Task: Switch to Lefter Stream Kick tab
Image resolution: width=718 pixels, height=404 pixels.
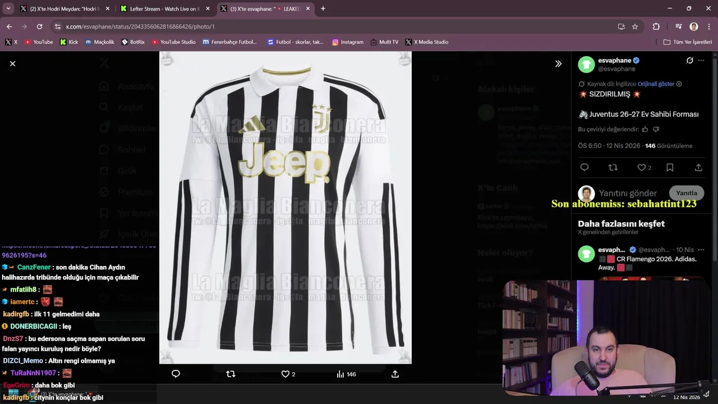Action: click(x=164, y=9)
